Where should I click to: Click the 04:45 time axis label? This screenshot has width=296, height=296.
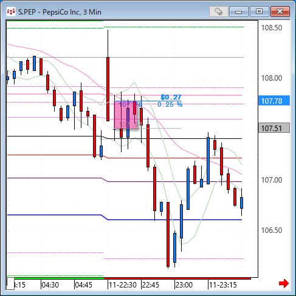(83, 285)
